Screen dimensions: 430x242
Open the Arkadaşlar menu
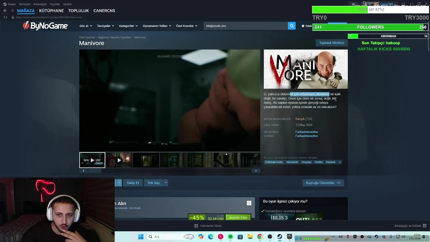click(40, 4)
